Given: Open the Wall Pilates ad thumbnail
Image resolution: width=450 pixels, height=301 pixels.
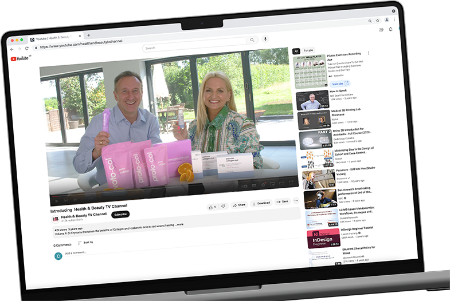Looking at the screenshot, I should 311,72.
